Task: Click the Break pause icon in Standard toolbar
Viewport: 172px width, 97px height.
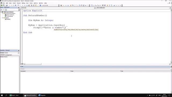Action: point(25,5)
